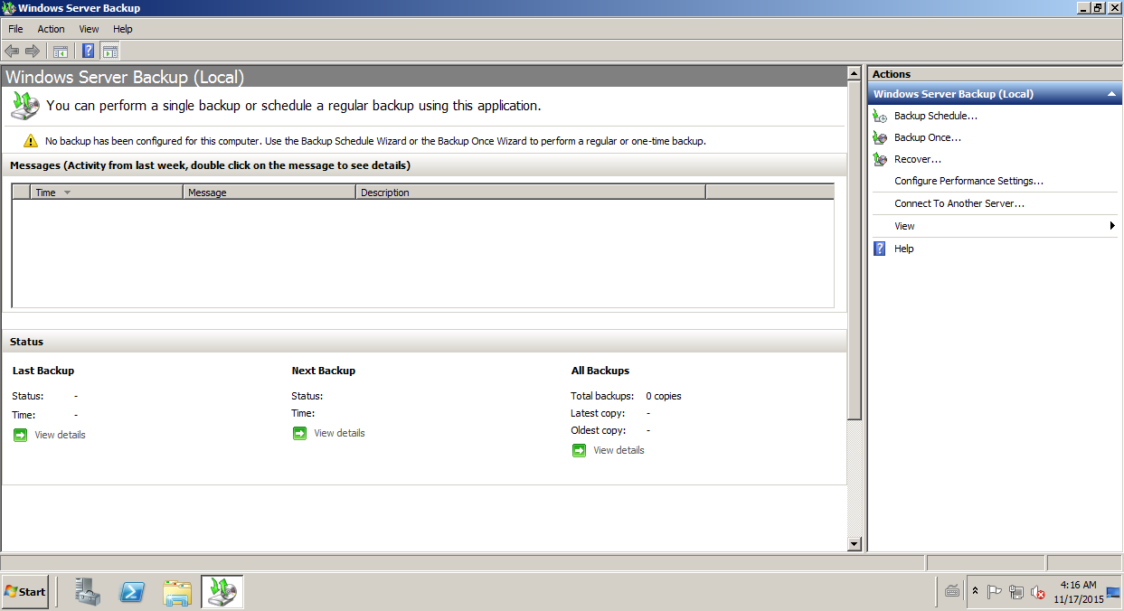Show hidden icons in the system tray
This screenshot has height=611, width=1124.
975,592
